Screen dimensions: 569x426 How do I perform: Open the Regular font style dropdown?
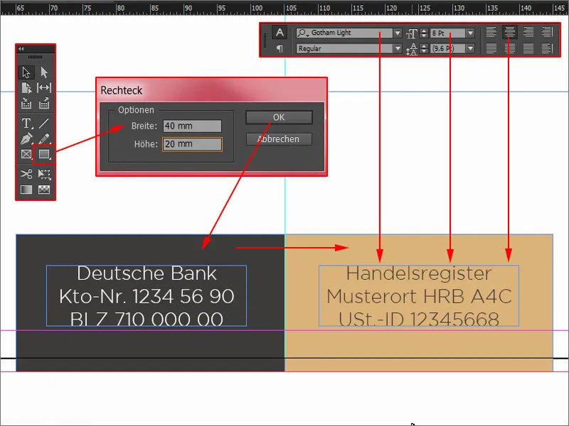398,48
